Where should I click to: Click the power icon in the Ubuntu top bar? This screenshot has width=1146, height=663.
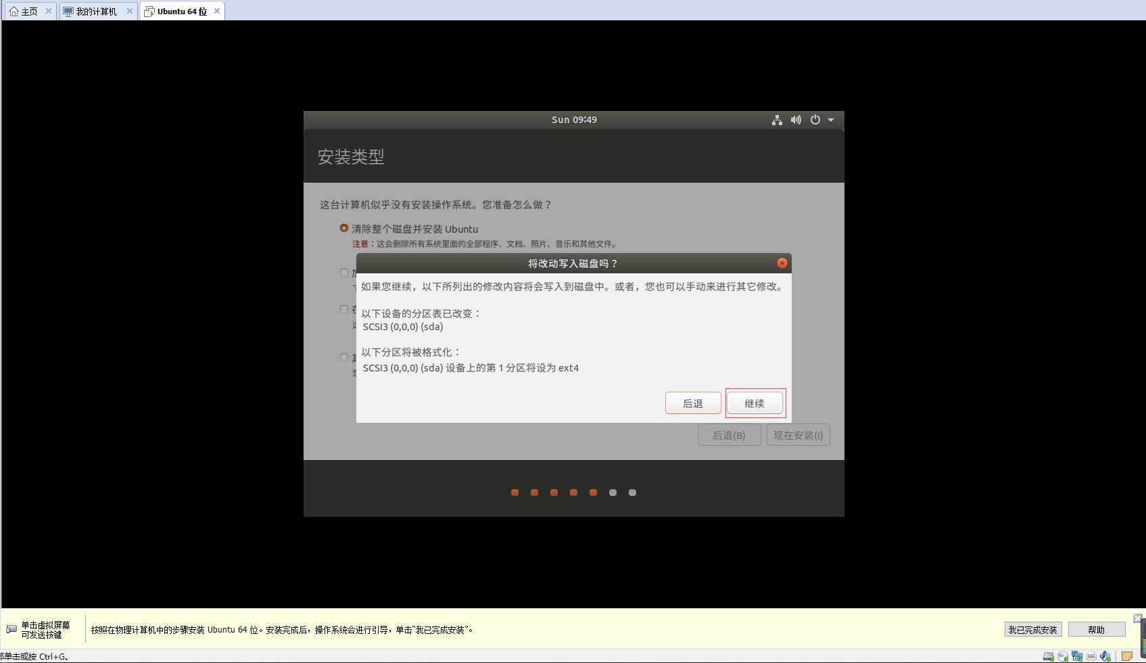pyautogui.click(x=815, y=120)
